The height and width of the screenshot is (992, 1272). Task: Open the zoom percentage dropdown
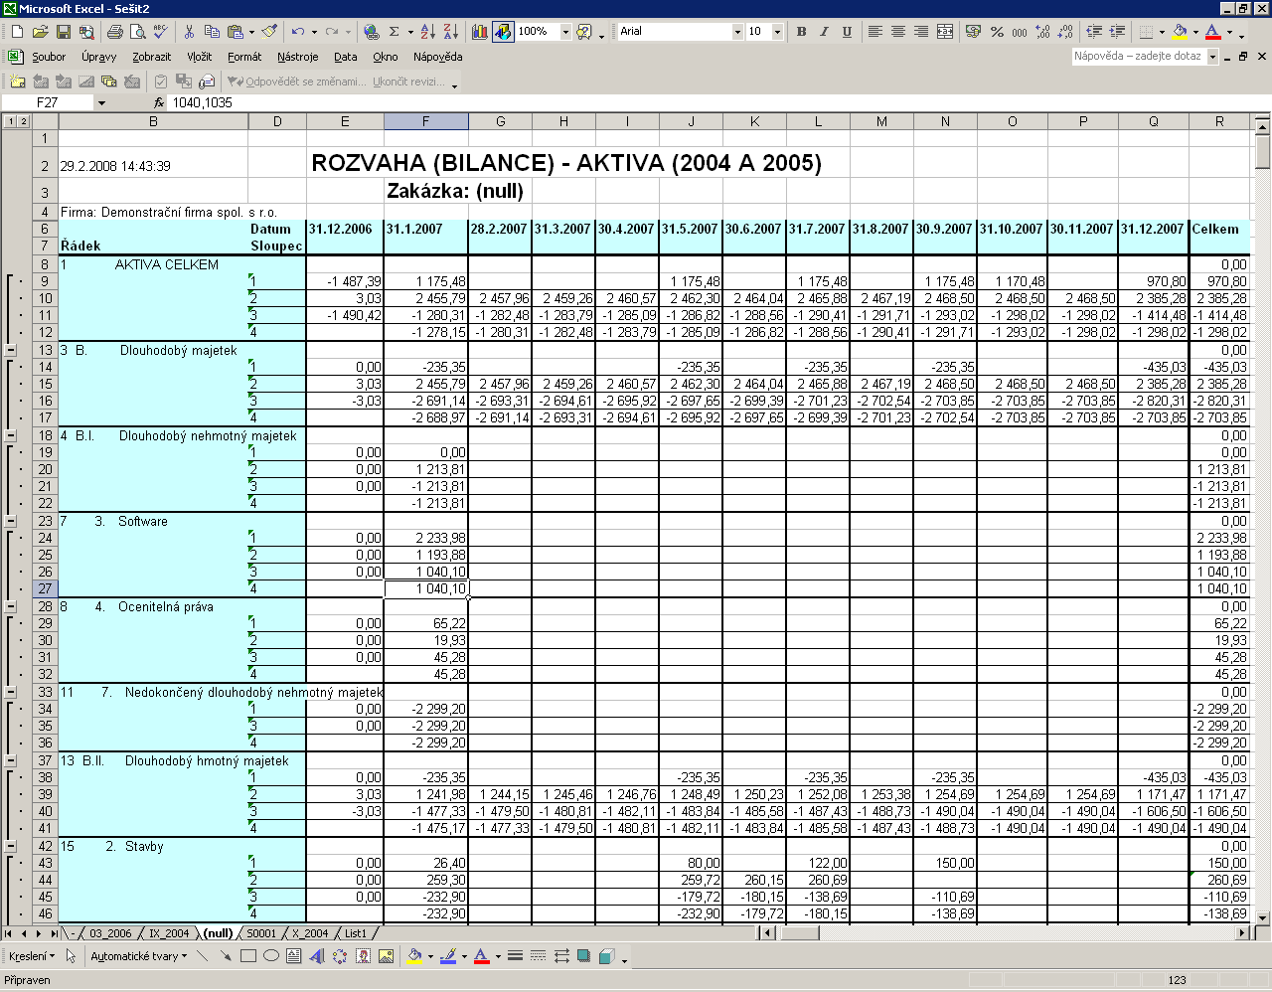pyautogui.click(x=565, y=32)
